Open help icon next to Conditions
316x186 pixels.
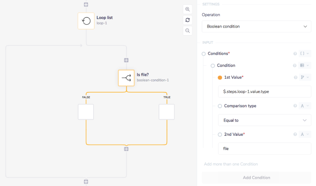[x=295, y=54]
